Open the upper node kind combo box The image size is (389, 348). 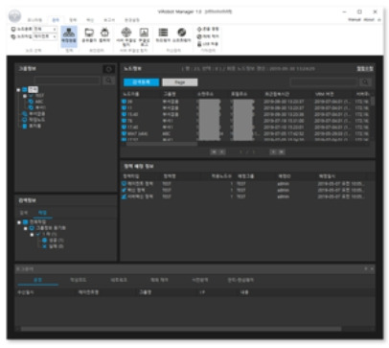(x=45, y=29)
